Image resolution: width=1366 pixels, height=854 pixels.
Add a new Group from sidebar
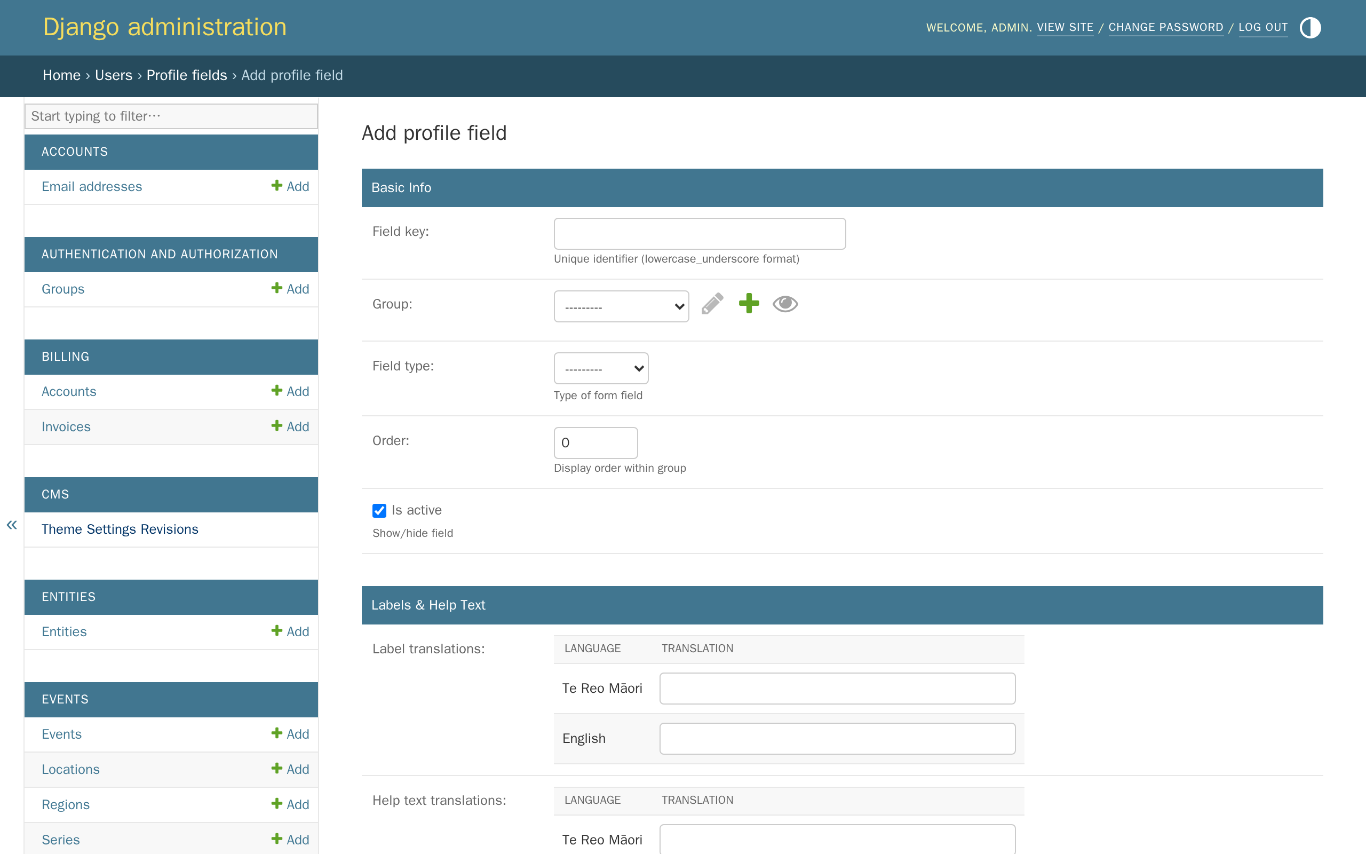pos(290,289)
